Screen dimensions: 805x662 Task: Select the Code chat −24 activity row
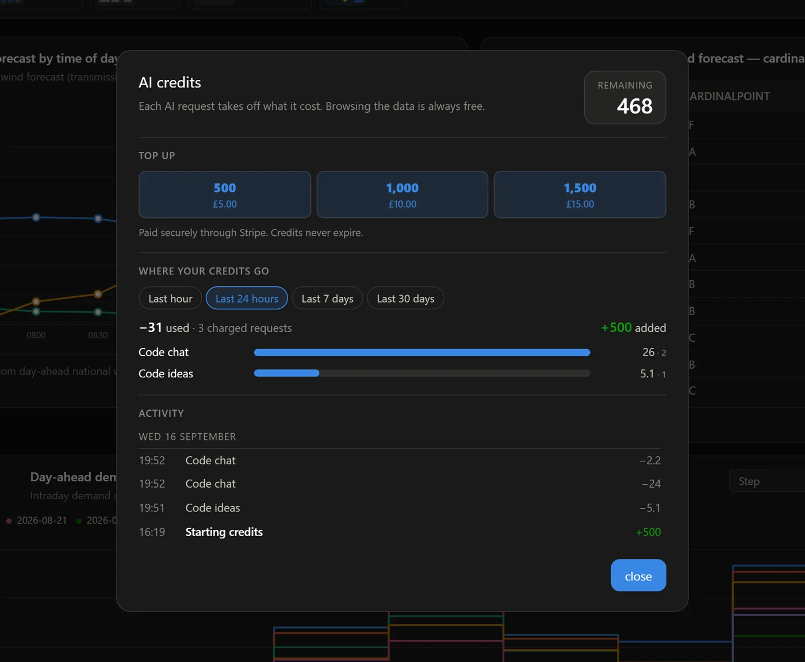click(x=400, y=484)
